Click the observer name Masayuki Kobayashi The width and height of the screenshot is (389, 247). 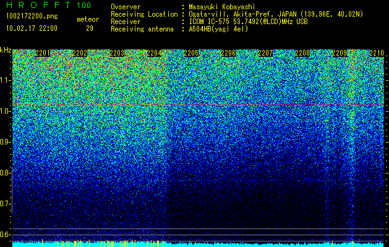click(x=222, y=7)
